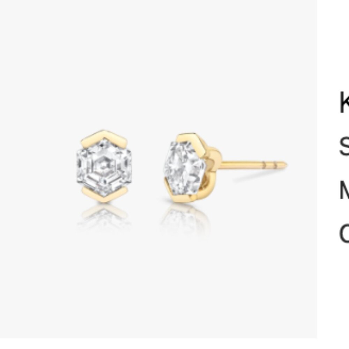Open the text line starting with M
The image size is (349, 349).
[344, 189]
